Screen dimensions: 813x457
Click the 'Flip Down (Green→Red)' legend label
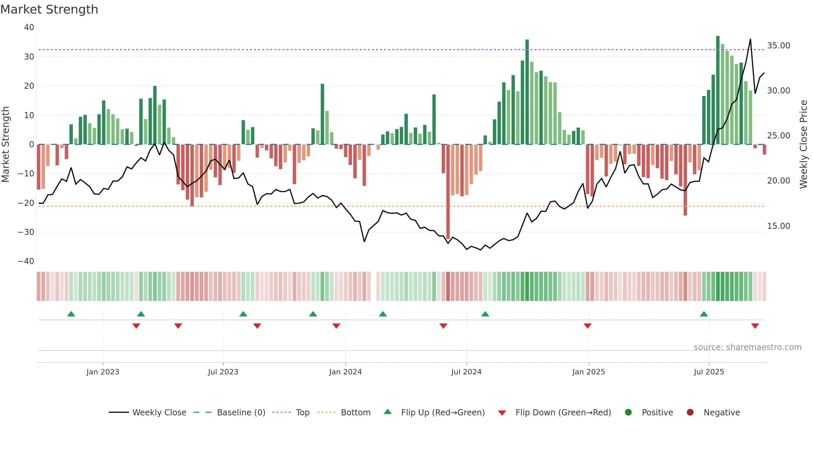pyautogui.click(x=563, y=412)
